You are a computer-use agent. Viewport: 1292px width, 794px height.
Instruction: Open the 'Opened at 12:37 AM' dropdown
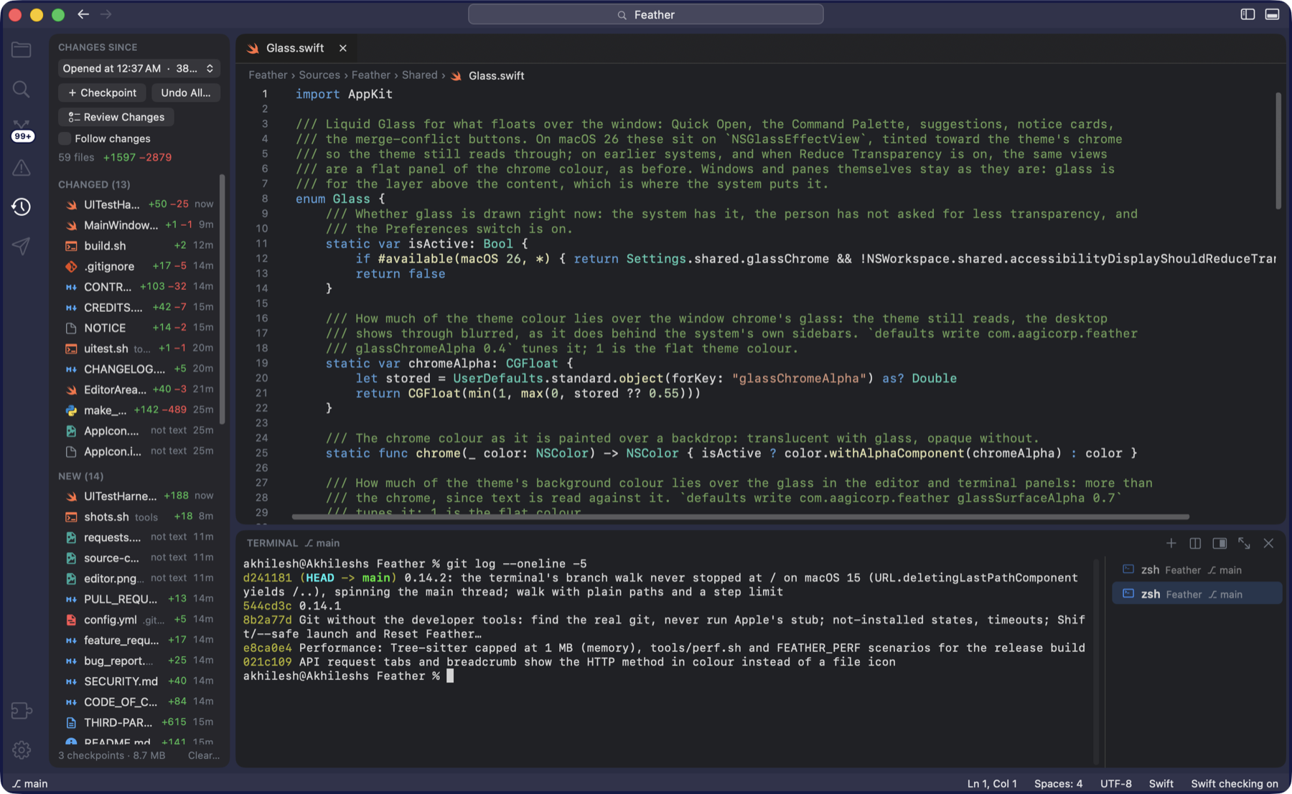139,68
